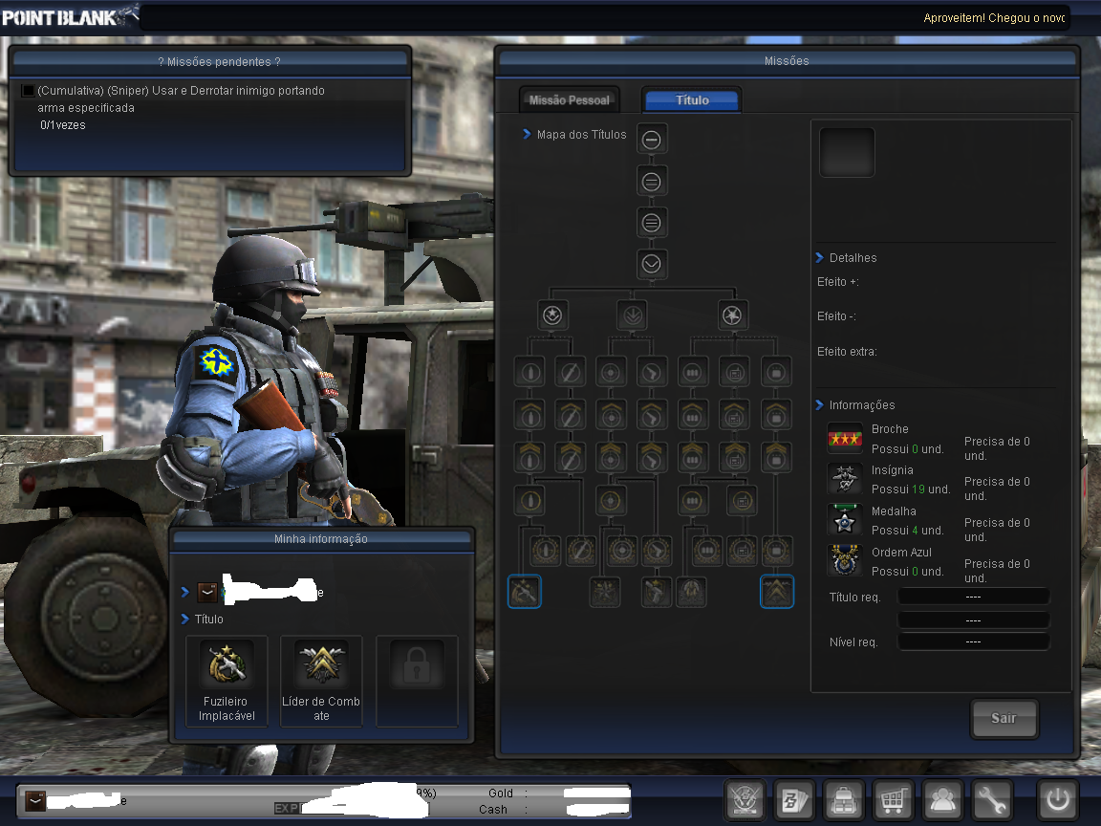
Task: Click the Point Blank logo
Action: point(69,16)
